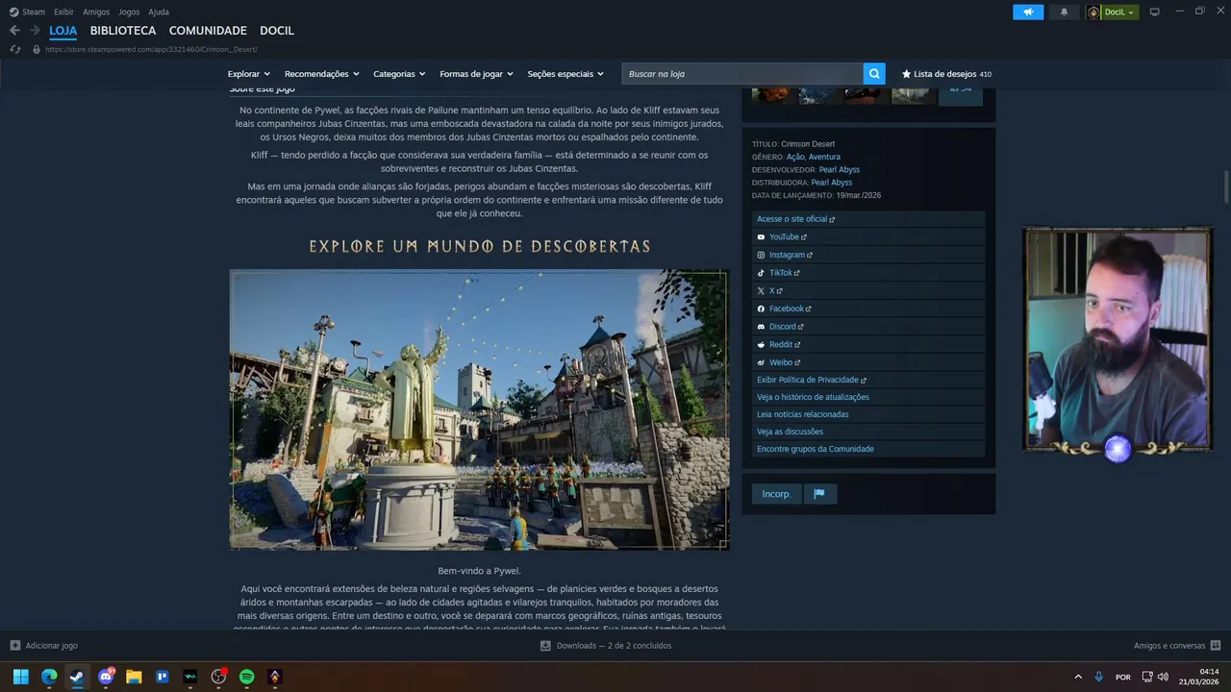Click the Pearl Abyss developer link
The width and height of the screenshot is (1231, 692).
pyautogui.click(x=840, y=169)
